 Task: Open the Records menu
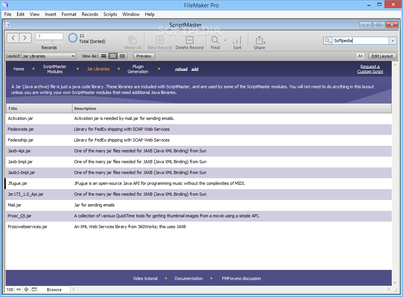(90, 14)
